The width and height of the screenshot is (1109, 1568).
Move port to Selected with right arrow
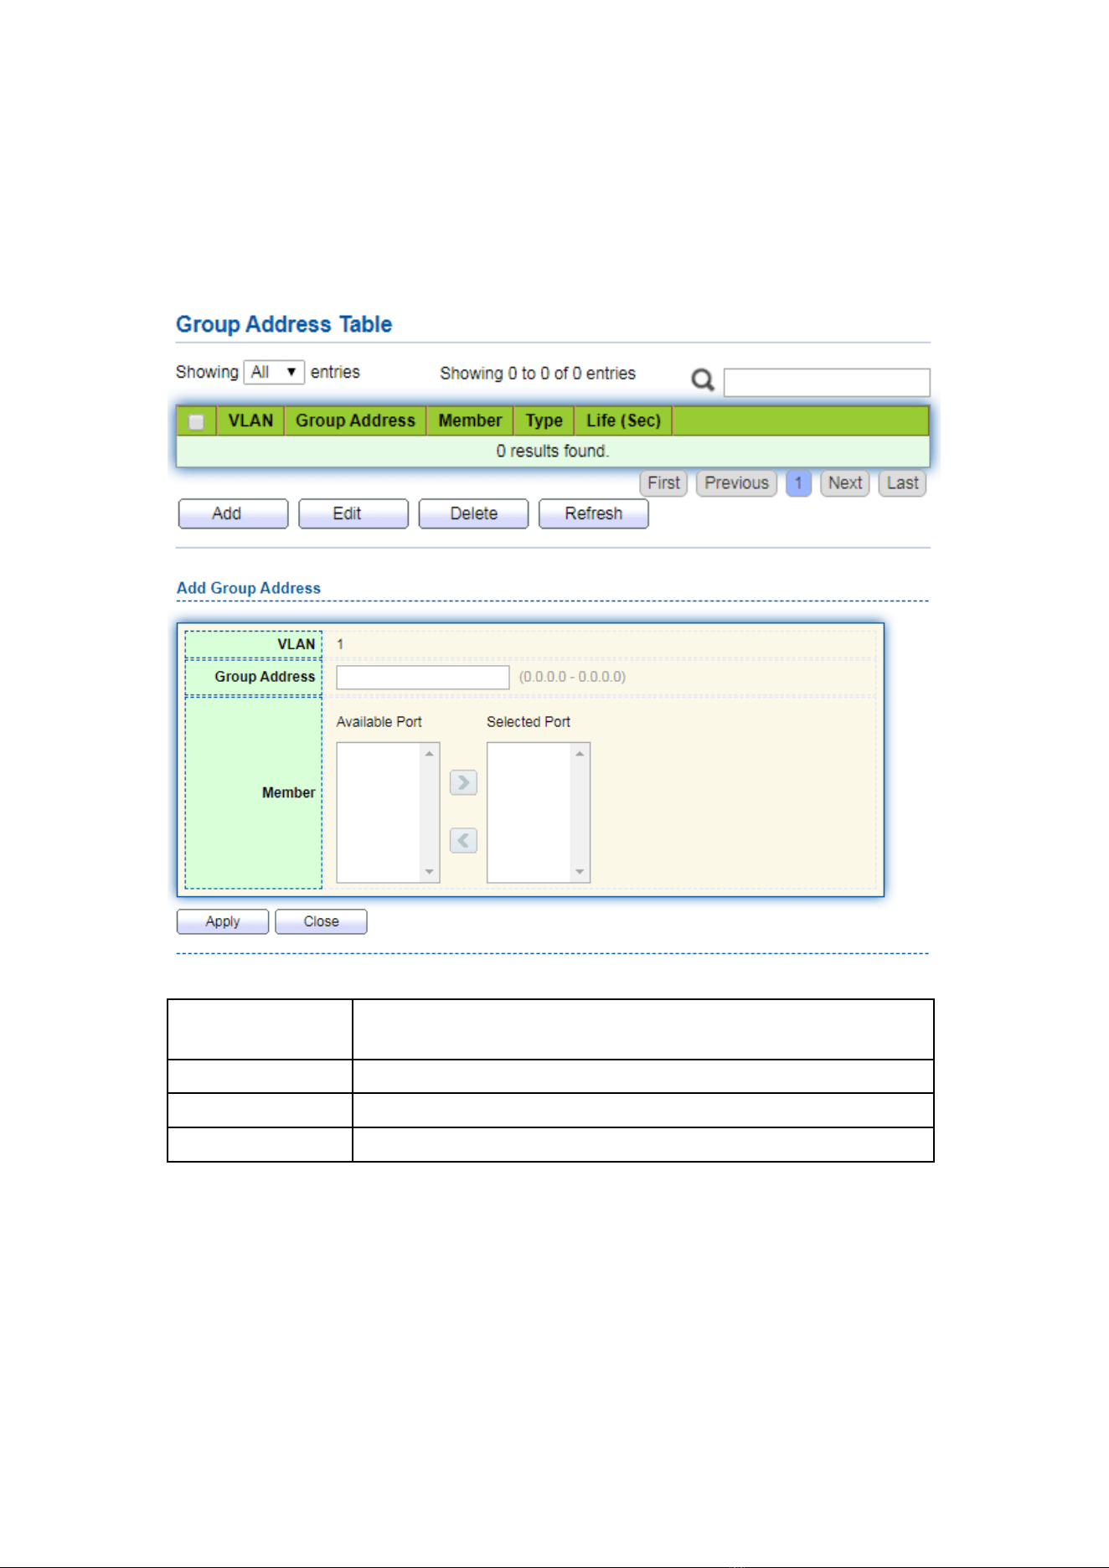tap(463, 782)
